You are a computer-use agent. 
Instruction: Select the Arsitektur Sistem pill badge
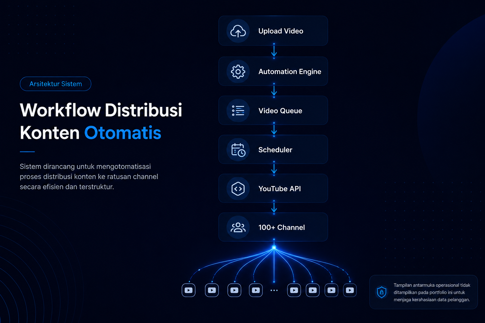(56, 84)
